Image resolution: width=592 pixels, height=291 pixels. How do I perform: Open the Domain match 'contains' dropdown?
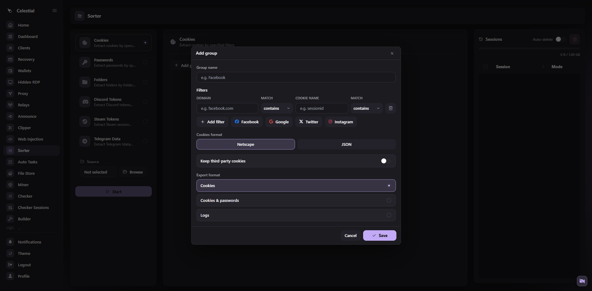tap(277, 108)
